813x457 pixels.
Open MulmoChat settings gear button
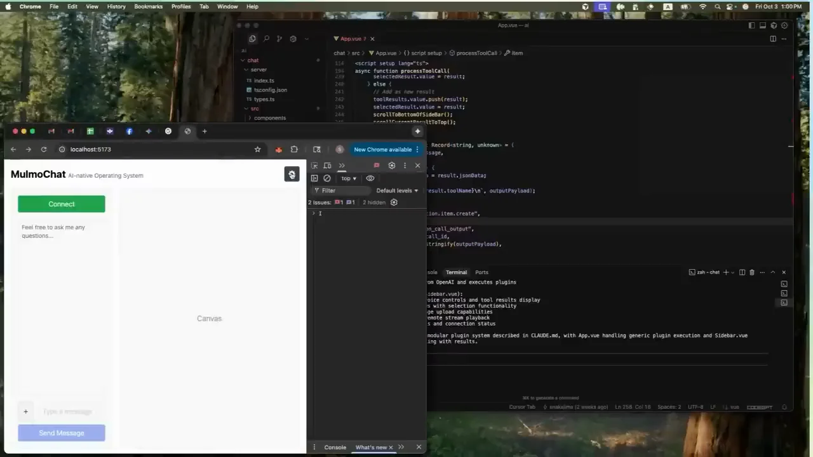tap(292, 175)
